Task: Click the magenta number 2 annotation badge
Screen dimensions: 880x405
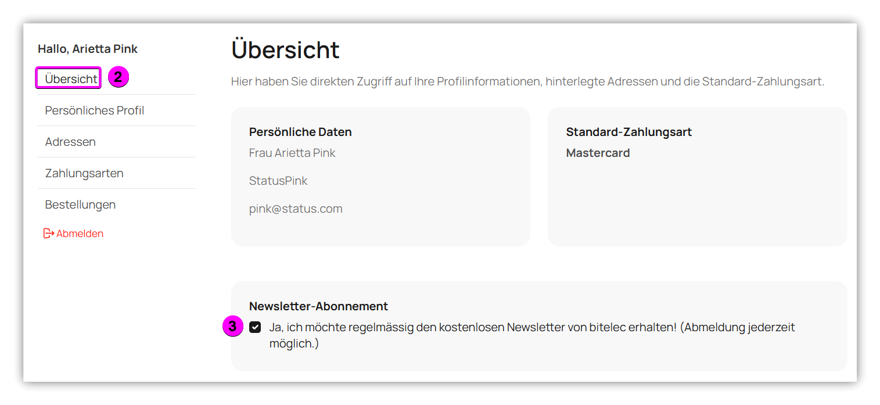Action: click(118, 77)
